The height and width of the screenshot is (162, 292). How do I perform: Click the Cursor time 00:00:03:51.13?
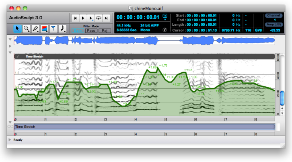202,31
